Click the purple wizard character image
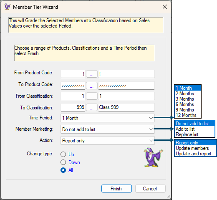The image size is (217, 200). 153,157
